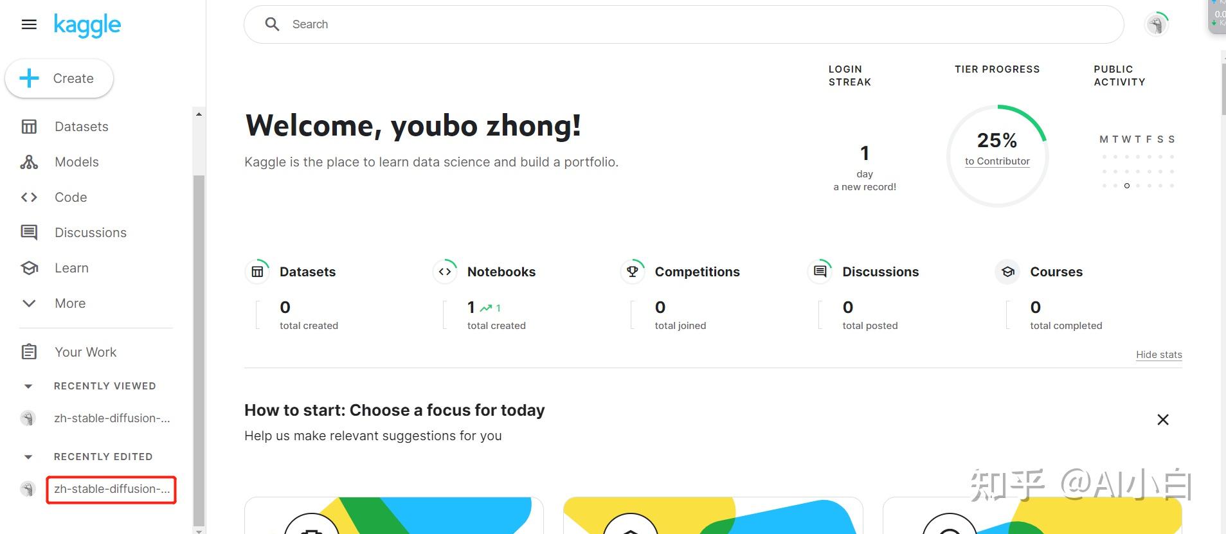Open Your Work from sidebar
This screenshot has width=1226, height=534.
85,352
